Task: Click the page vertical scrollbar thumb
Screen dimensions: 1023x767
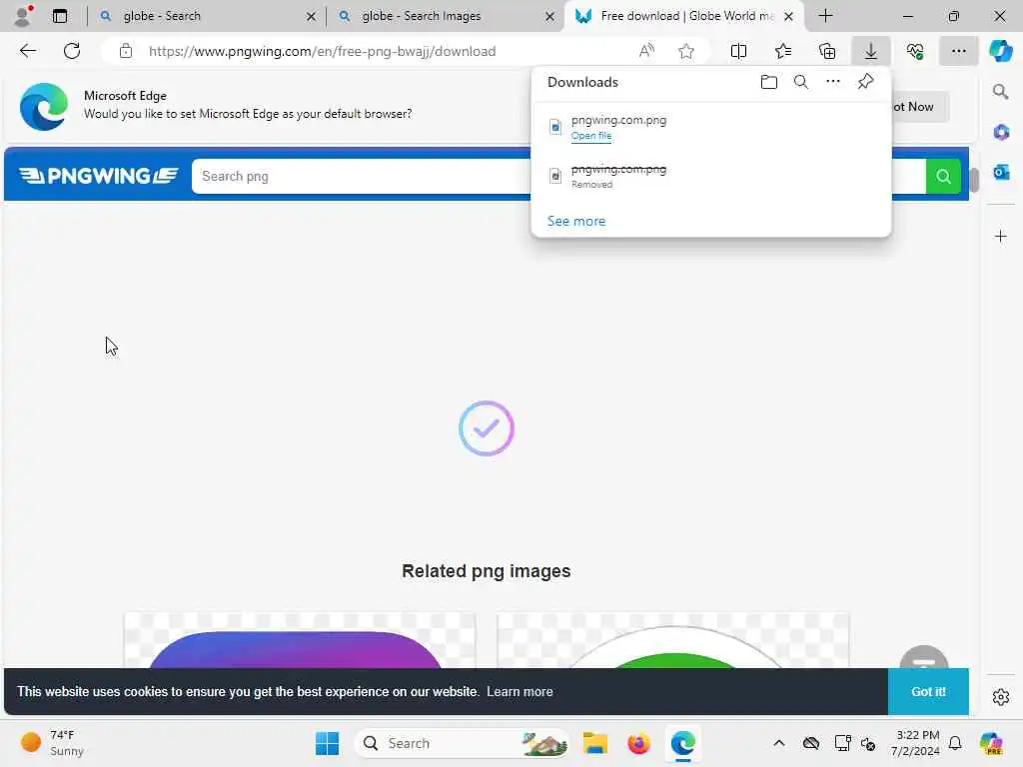Action: pos(973,180)
